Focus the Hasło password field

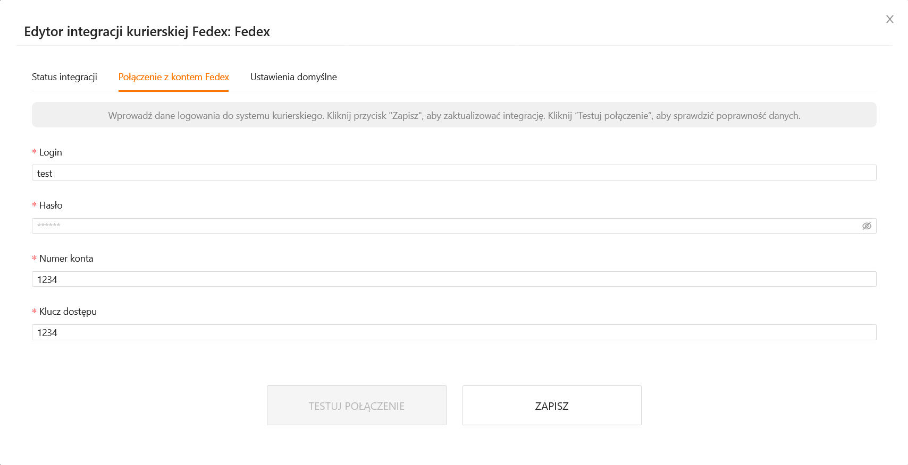(447, 226)
